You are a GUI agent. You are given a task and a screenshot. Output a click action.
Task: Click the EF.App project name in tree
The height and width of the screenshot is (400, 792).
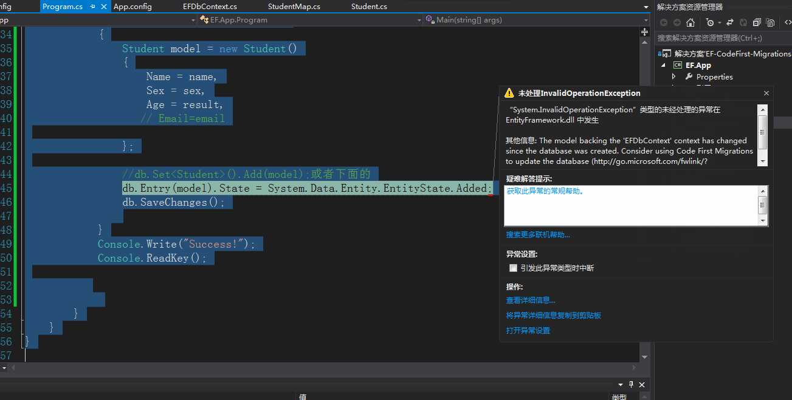(x=698, y=65)
